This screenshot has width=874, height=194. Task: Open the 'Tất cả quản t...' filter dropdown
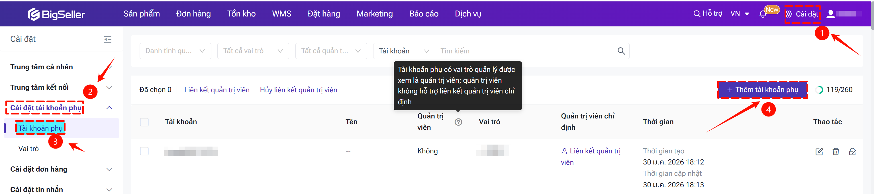(x=331, y=51)
